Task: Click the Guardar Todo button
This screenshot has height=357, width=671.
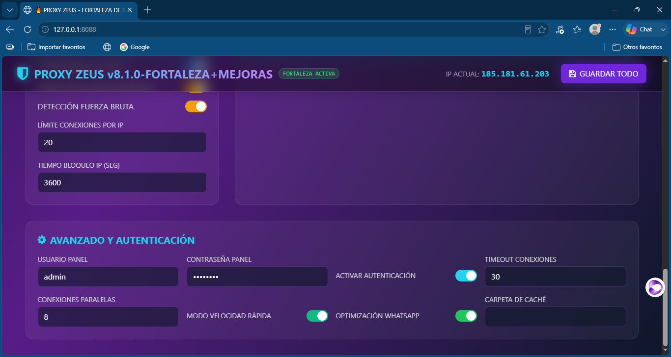Action: [604, 74]
